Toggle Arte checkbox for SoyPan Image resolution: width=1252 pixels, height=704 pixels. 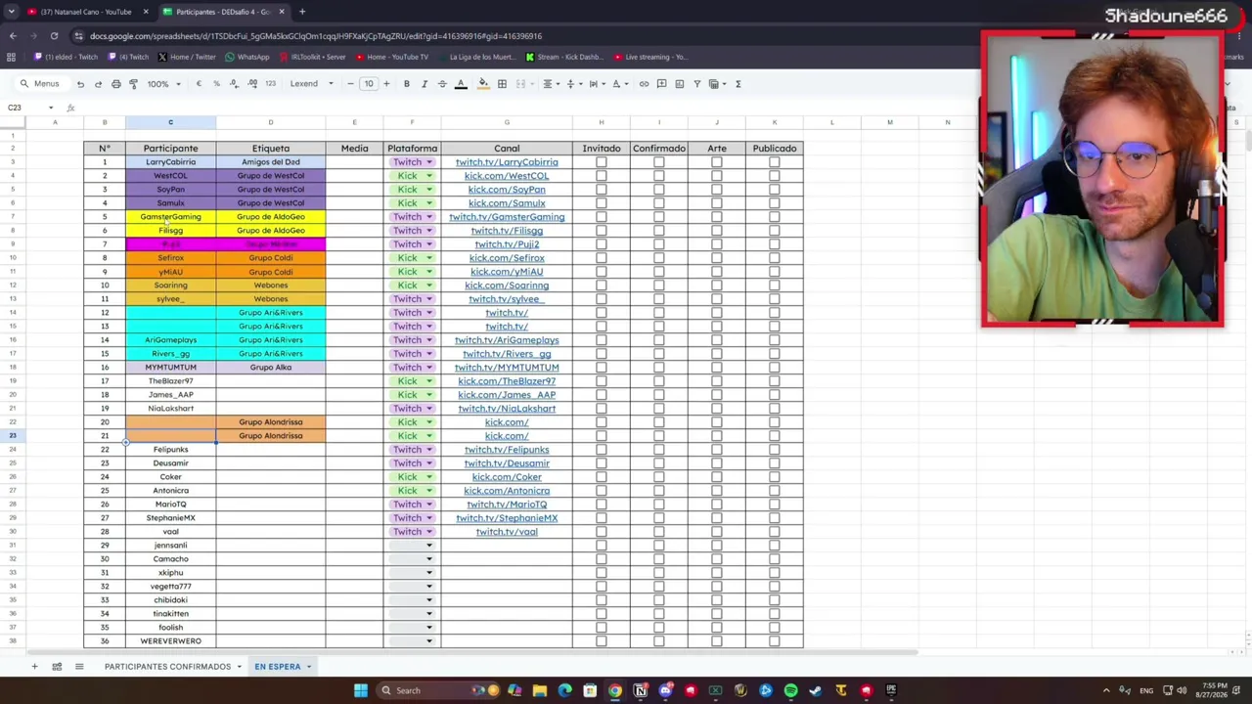click(717, 190)
